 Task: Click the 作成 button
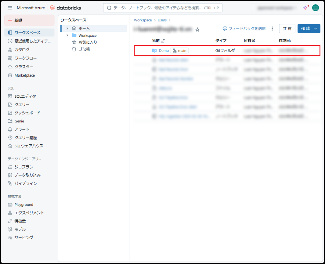(305, 29)
